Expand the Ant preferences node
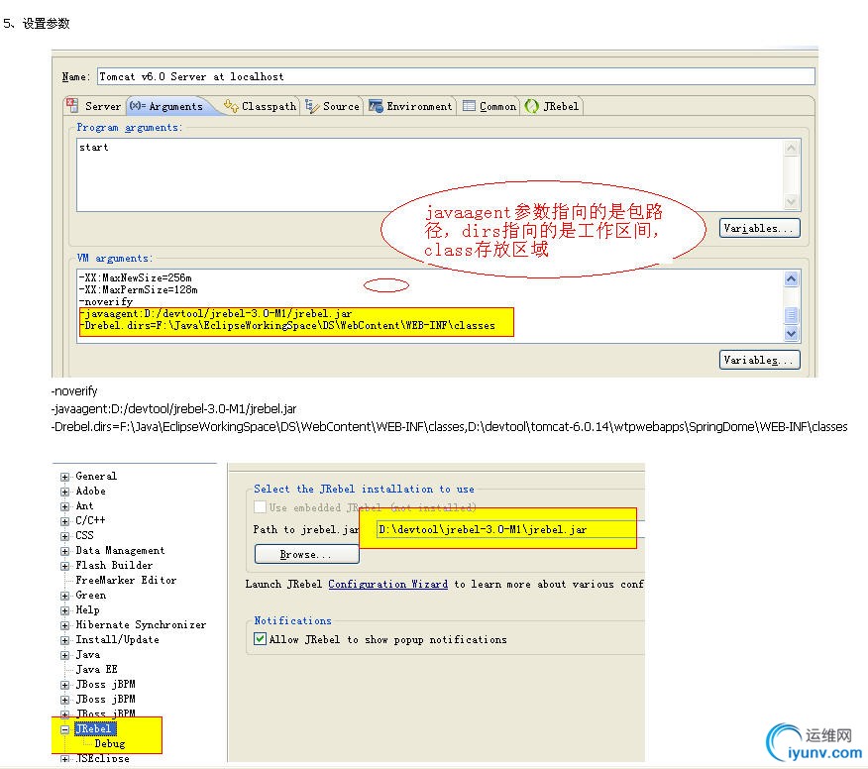The height and width of the screenshot is (769, 868). point(64,506)
